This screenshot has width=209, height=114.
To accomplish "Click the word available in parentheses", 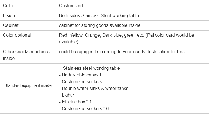I will tap(69, 42).
